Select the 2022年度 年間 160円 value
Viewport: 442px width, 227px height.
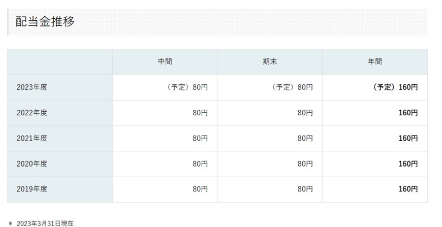[x=408, y=113]
